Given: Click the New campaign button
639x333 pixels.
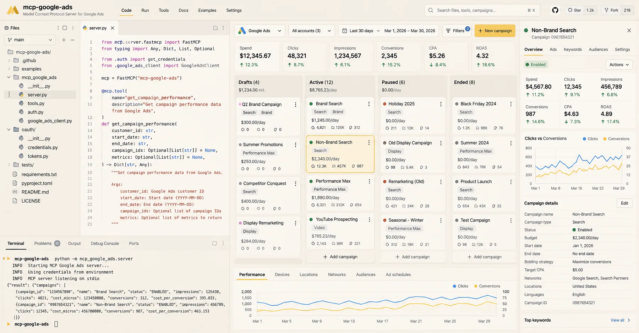Looking at the screenshot, I should (495, 31).
